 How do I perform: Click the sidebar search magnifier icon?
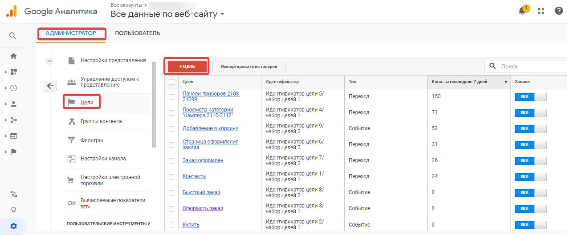tap(13, 36)
